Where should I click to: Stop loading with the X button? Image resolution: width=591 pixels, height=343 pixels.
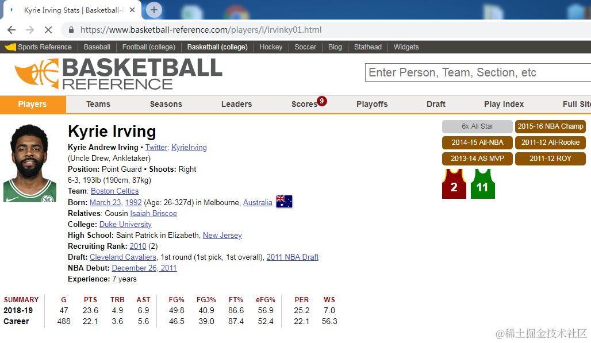click(x=48, y=30)
